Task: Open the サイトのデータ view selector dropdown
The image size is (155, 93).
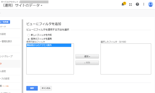Action: point(22,5)
